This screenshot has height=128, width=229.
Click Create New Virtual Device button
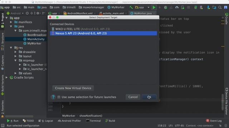[73, 88]
